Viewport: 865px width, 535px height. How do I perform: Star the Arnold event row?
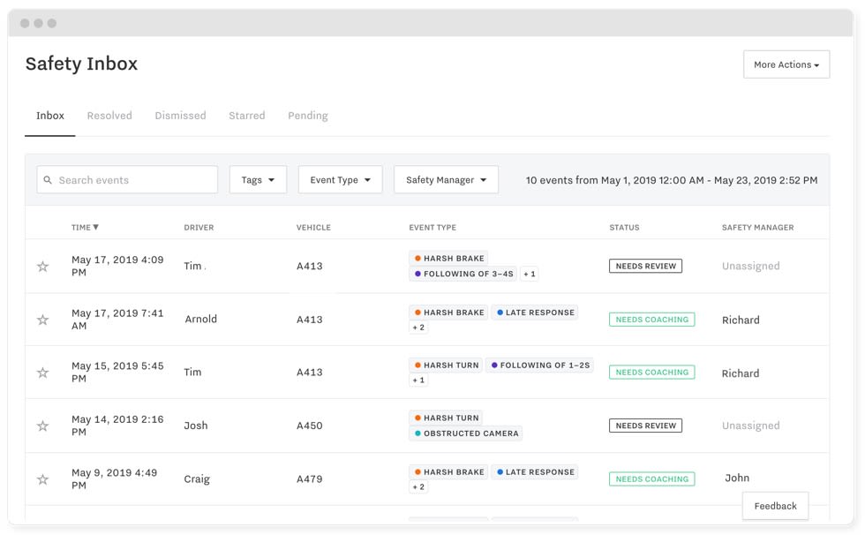coord(43,320)
